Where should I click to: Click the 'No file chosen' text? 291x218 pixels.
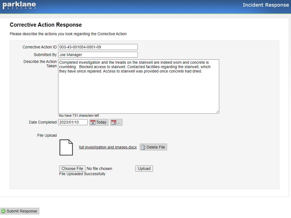pos(99,168)
